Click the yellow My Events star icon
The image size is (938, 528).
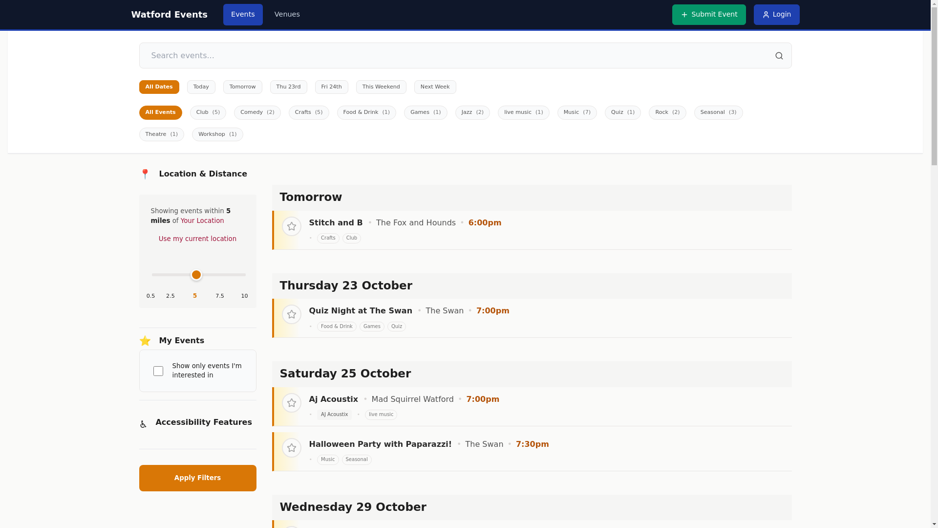[x=145, y=341]
